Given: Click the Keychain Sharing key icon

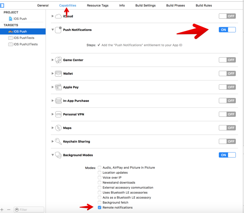Looking at the screenshot, I should (58, 142).
